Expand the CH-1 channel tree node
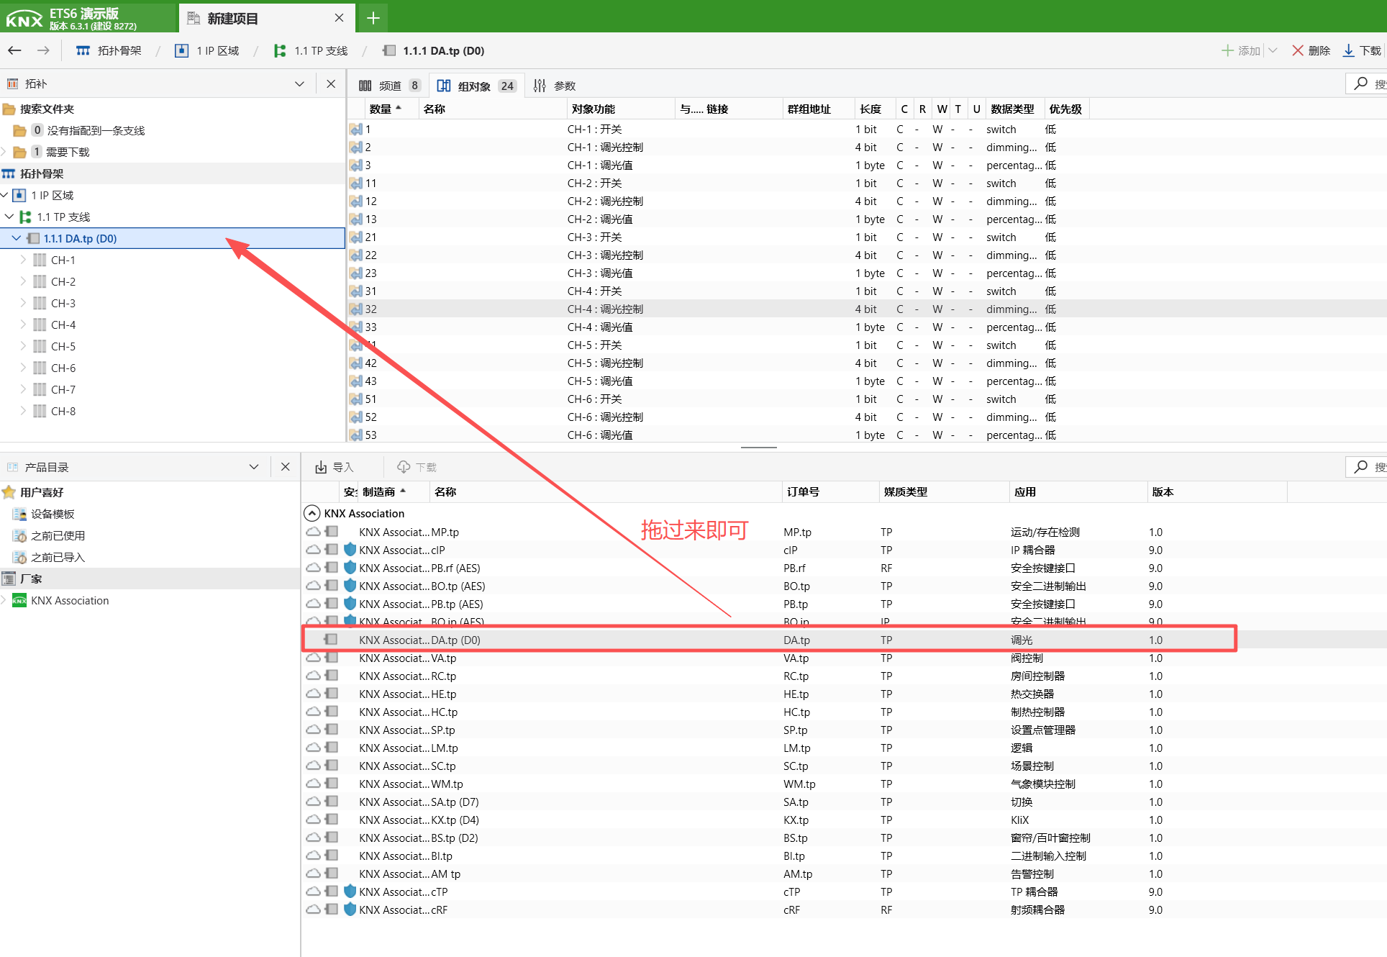 (x=23, y=260)
